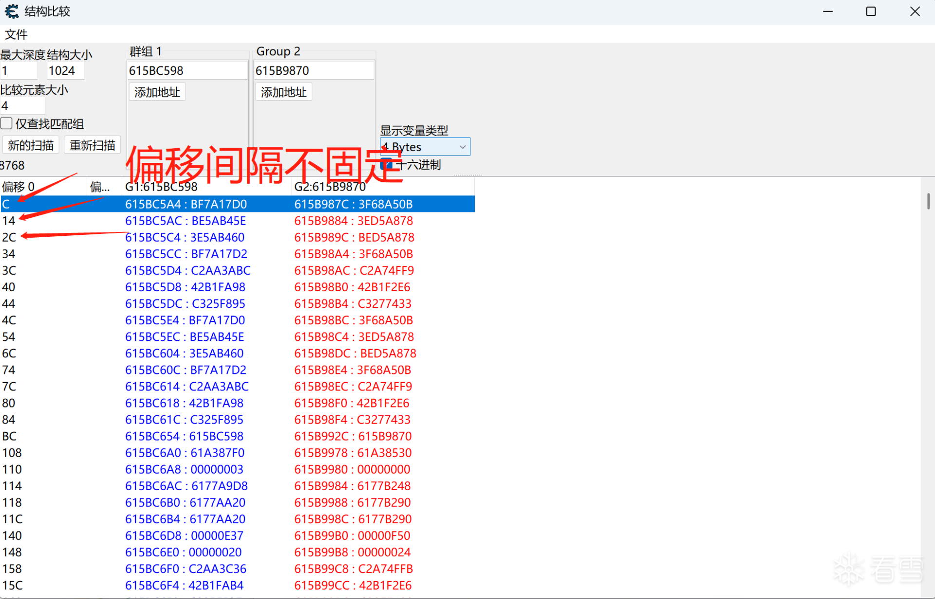935x599 pixels.
Task: Click the Cheat Engine title bar icon
Action: point(12,11)
